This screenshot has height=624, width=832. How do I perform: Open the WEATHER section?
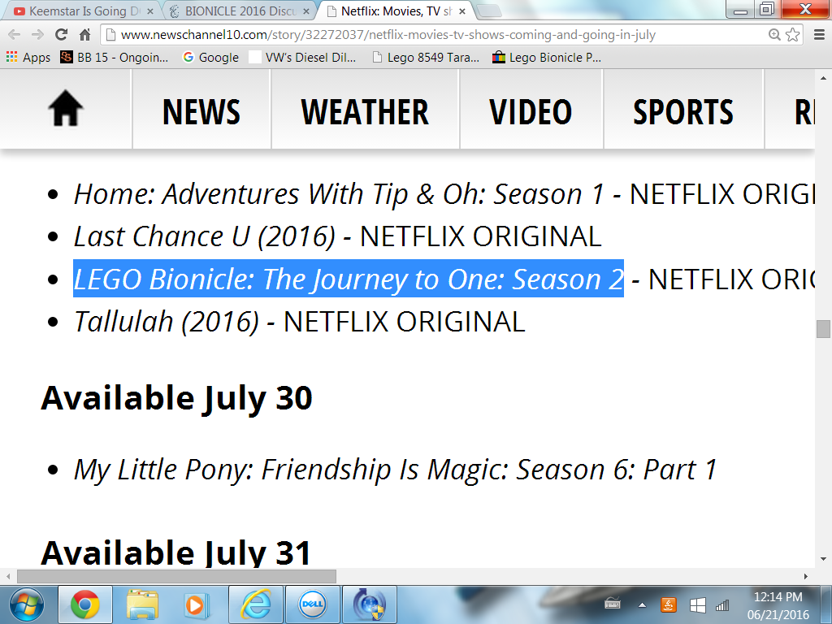(x=365, y=112)
